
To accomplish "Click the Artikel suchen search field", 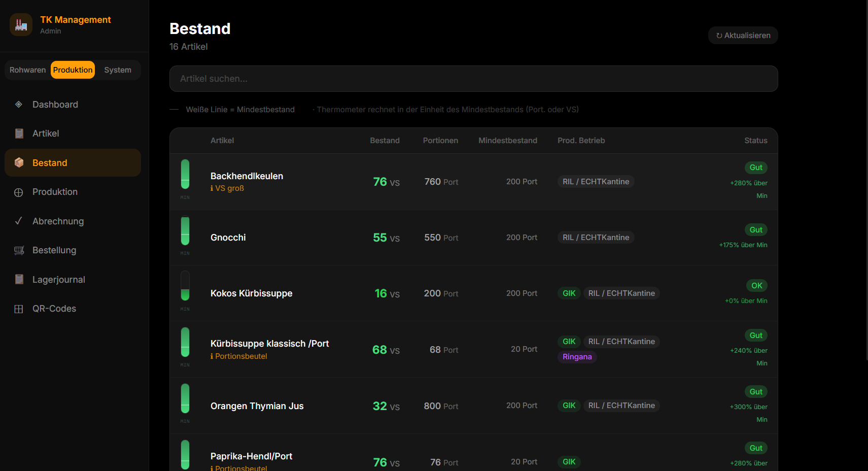I will (x=473, y=79).
